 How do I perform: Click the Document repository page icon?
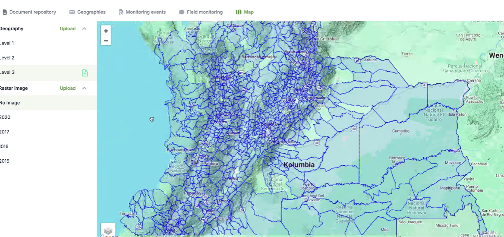click(5, 12)
